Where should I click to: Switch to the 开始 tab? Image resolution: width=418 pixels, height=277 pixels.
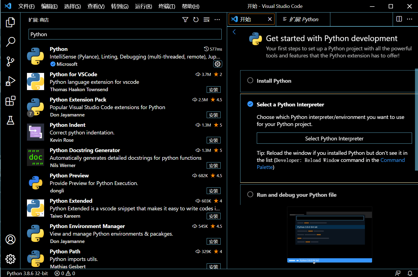251,19
